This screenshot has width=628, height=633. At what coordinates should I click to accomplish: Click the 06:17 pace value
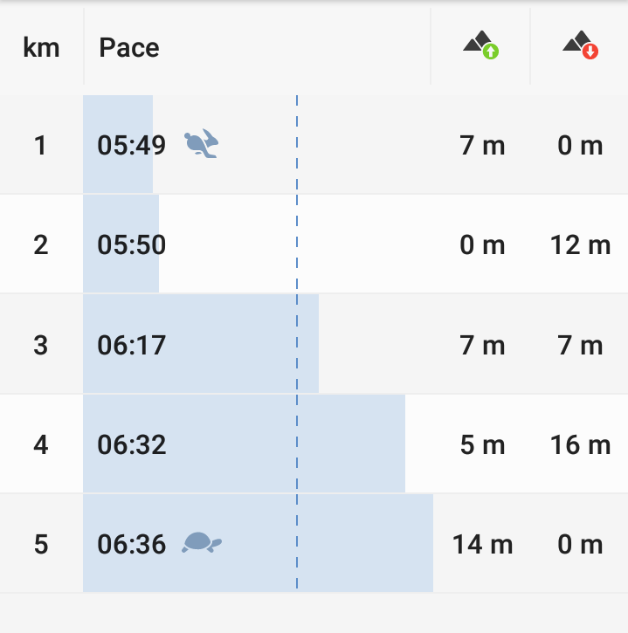[x=132, y=345]
